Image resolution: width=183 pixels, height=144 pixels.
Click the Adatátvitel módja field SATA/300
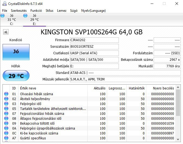click(94, 60)
